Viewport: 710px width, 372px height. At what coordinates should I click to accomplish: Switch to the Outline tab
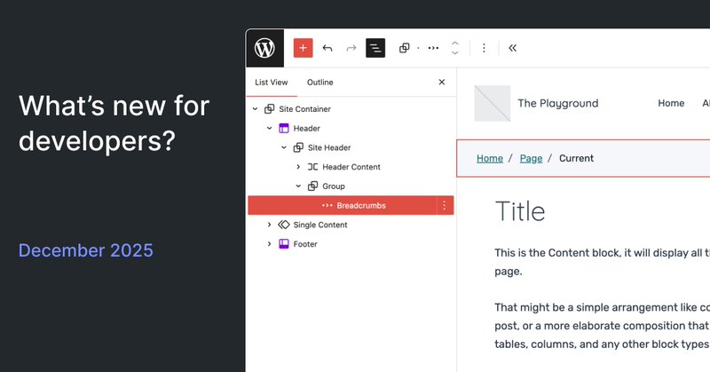320,83
